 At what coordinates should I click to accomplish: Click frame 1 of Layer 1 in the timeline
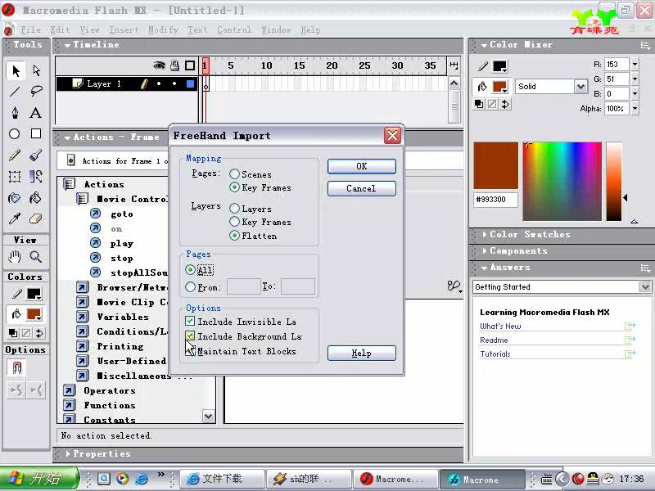coord(206,84)
